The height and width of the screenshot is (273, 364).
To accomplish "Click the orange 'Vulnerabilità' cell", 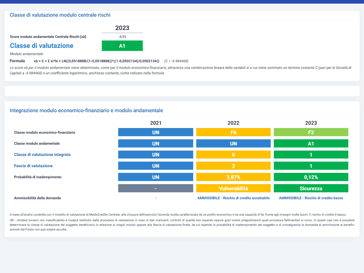I will click(234, 188).
